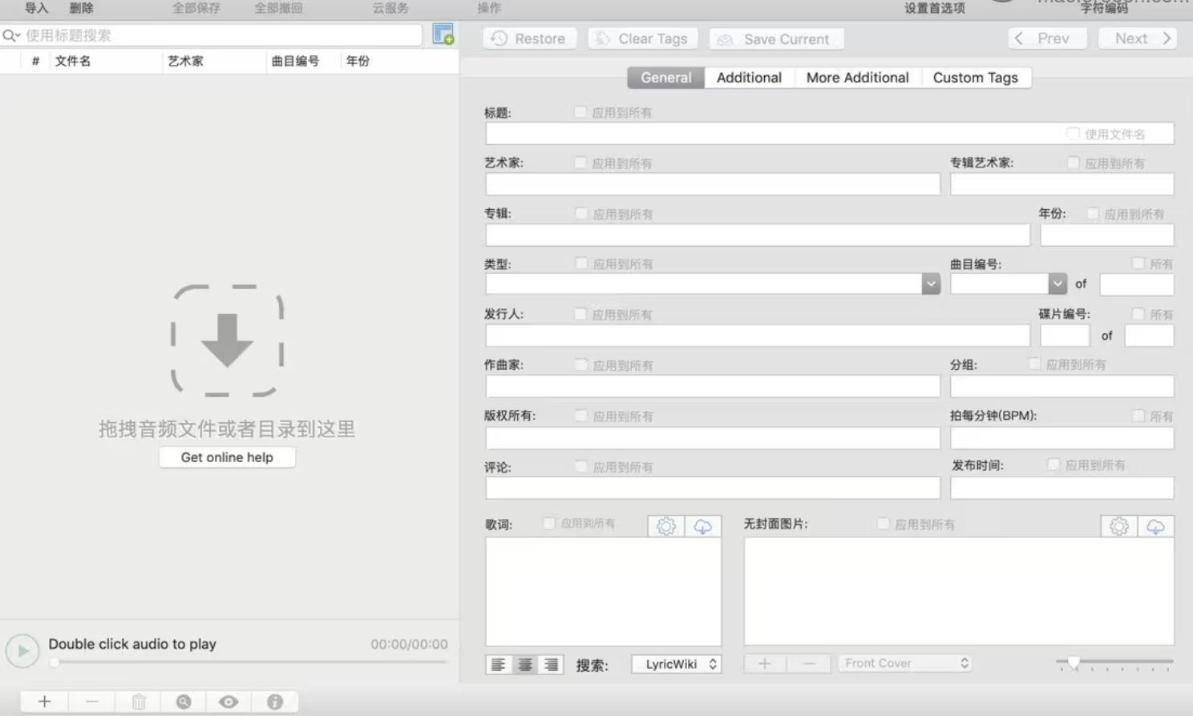Click the magnifier icon in bottom toolbar
This screenshot has width=1193, height=716.
click(x=183, y=701)
